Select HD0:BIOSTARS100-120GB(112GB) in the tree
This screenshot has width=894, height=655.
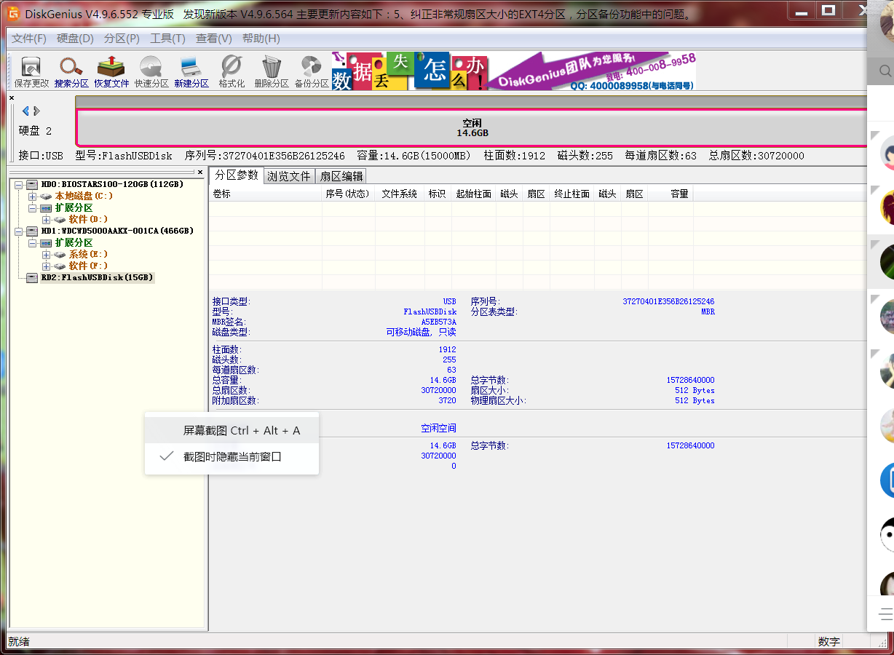coord(112,184)
